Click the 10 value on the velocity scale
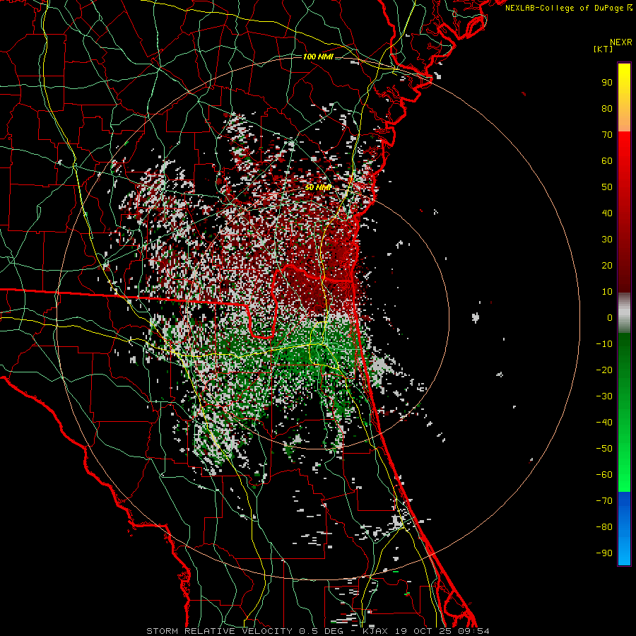This screenshot has width=636, height=636. (607, 292)
